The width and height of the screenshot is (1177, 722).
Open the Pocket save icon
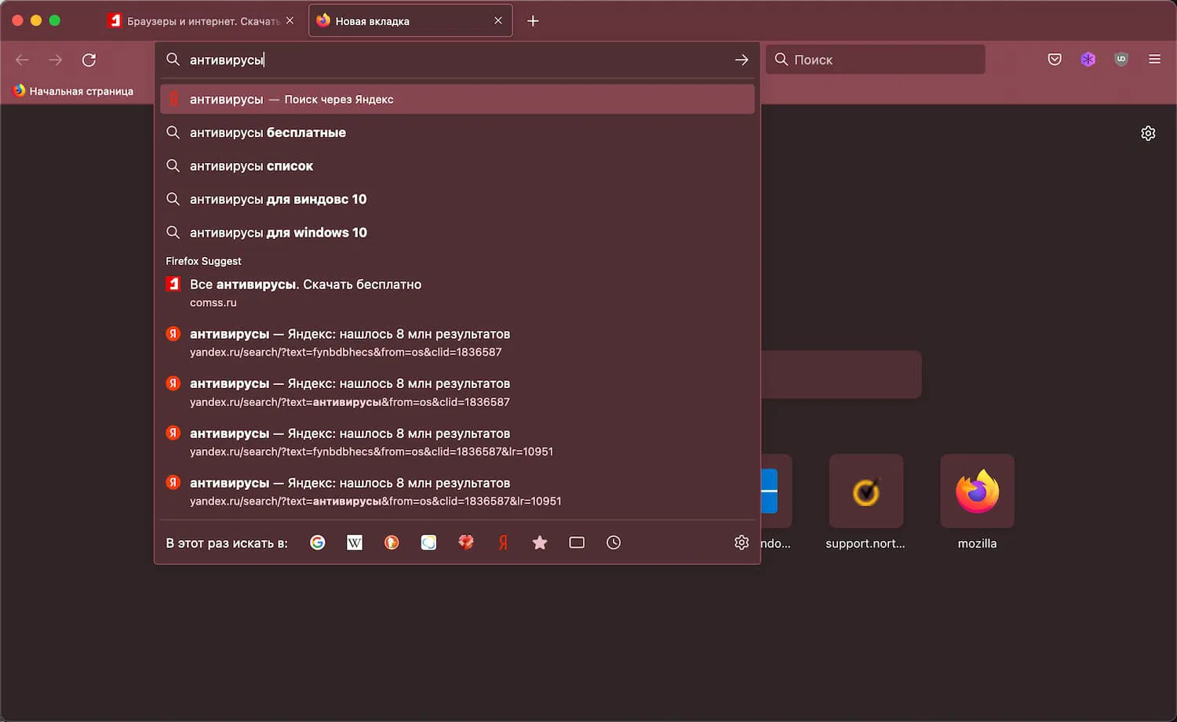coord(1055,60)
